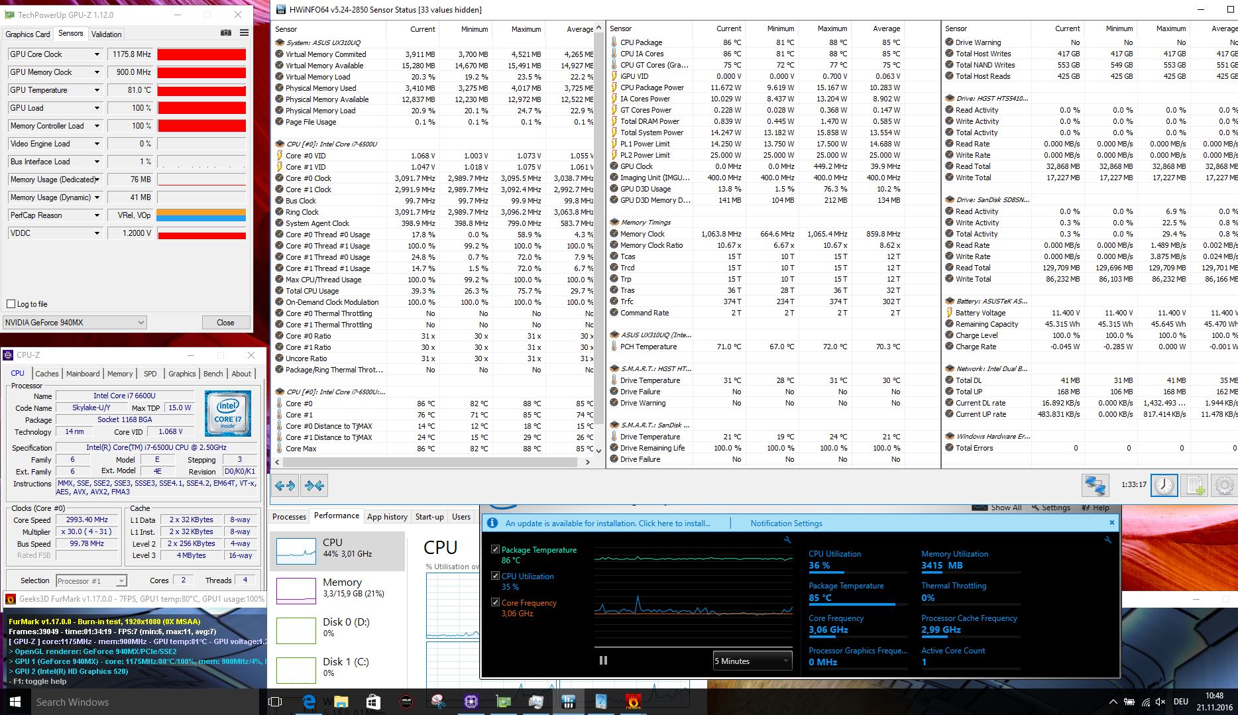1238x715 pixels.
Task: Uncheck Core Frequency in XTU graph
Action: (495, 602)
